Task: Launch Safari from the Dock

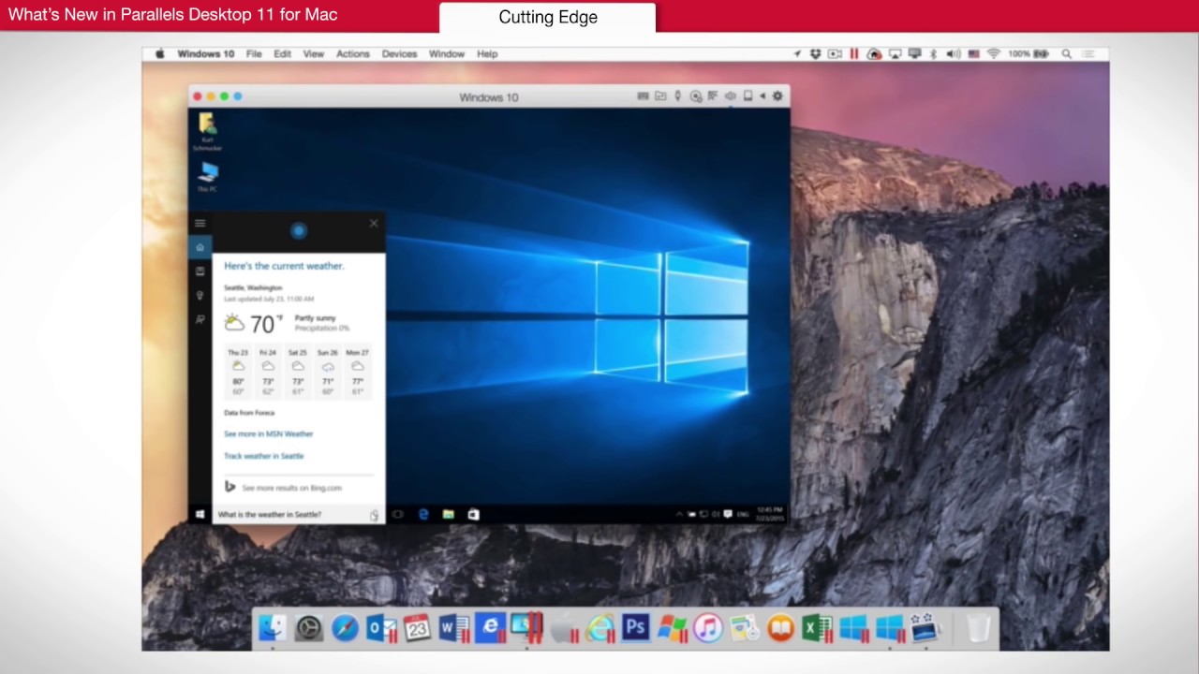Action: pyautogui.click(x=345, y=628)
